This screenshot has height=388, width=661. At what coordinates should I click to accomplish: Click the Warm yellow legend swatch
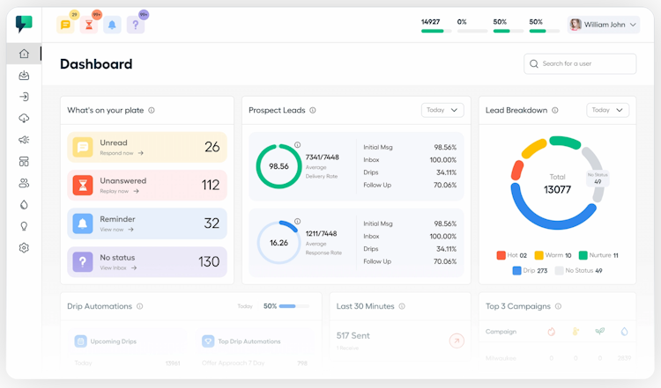tap(538, 255)
